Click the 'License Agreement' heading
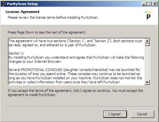The height and width of the screenshot is (122, 159). coord(22,12)
